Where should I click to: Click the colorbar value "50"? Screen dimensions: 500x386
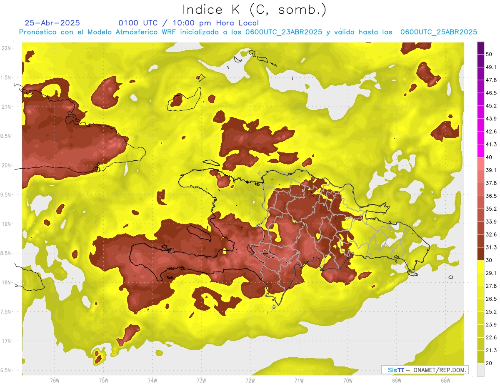click(489, 54)
